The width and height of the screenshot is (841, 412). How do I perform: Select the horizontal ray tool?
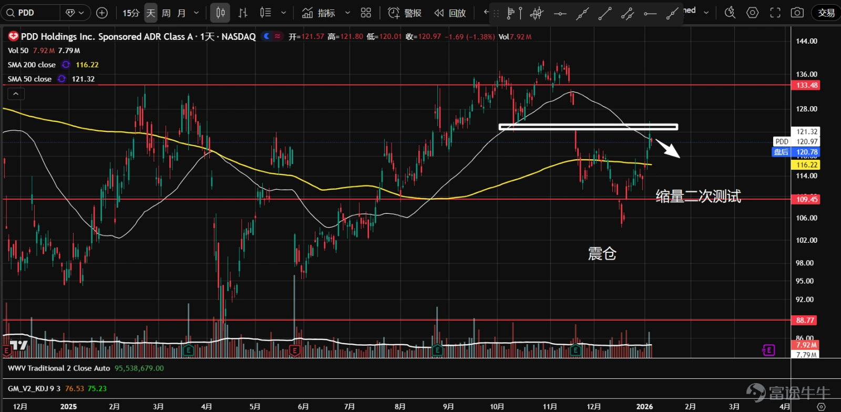650,13
